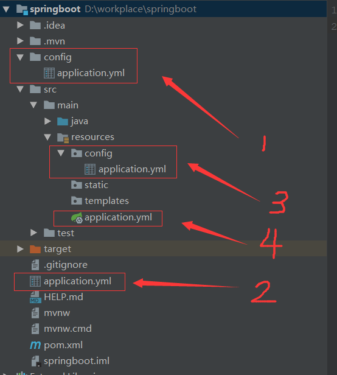Collapse the config folder arrow under resources
Viewport: 337px width, 375px height.
tap(61, 153)
